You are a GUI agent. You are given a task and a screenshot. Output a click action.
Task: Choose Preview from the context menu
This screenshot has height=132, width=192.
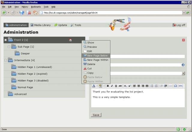96,47
